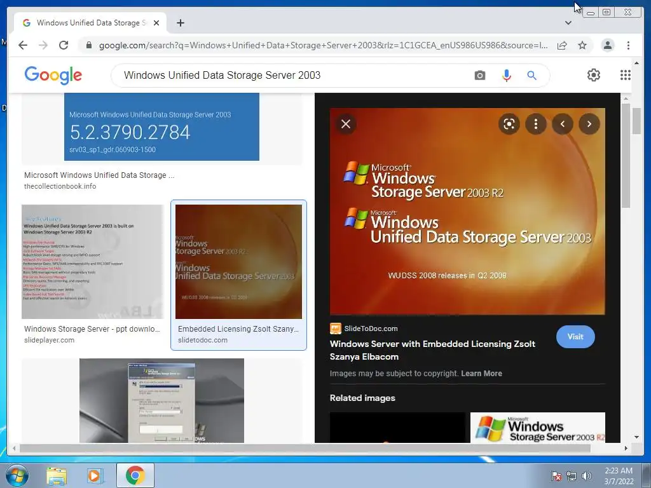Open the SlideToDoc.com source link

364,329
